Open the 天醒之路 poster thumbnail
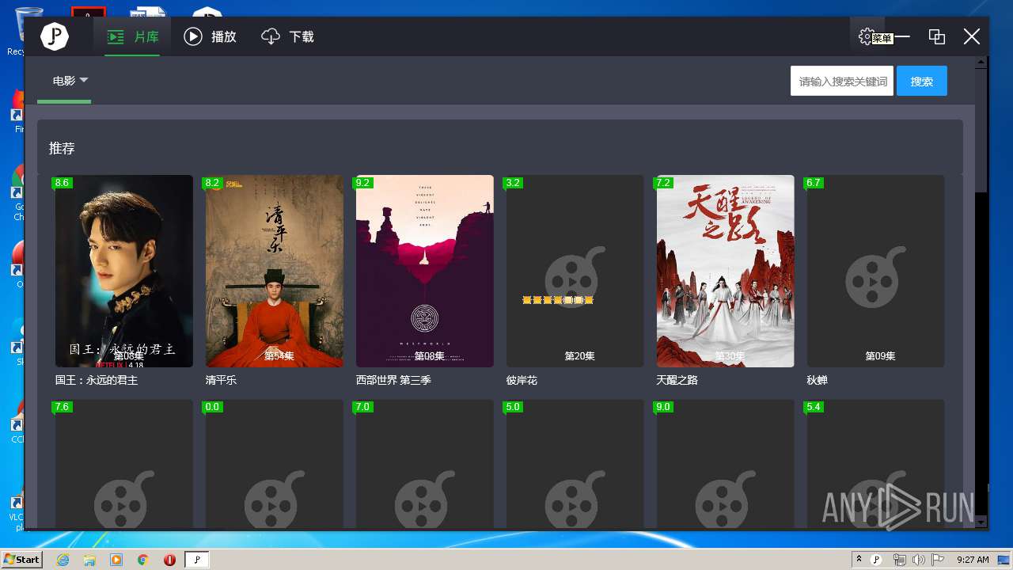Screen dimensions: 1013x570 pyautogui.click(x=726, y=271)
